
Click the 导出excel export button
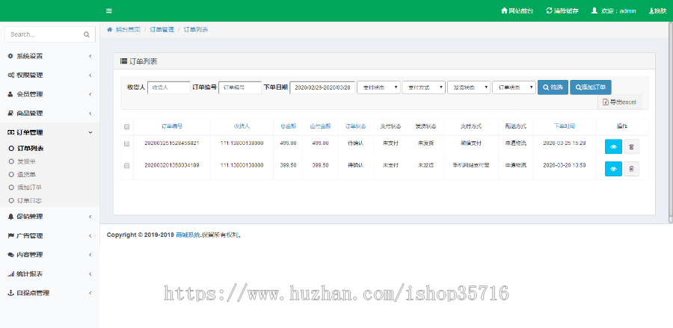[x=618, y=102]
